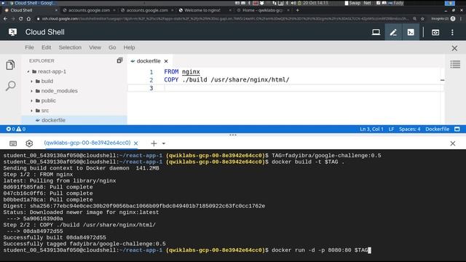Open the View menu

[x=95, y=47]
